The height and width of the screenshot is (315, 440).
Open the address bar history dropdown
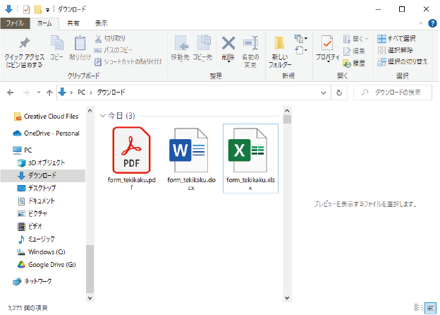(x=325, y=92)
